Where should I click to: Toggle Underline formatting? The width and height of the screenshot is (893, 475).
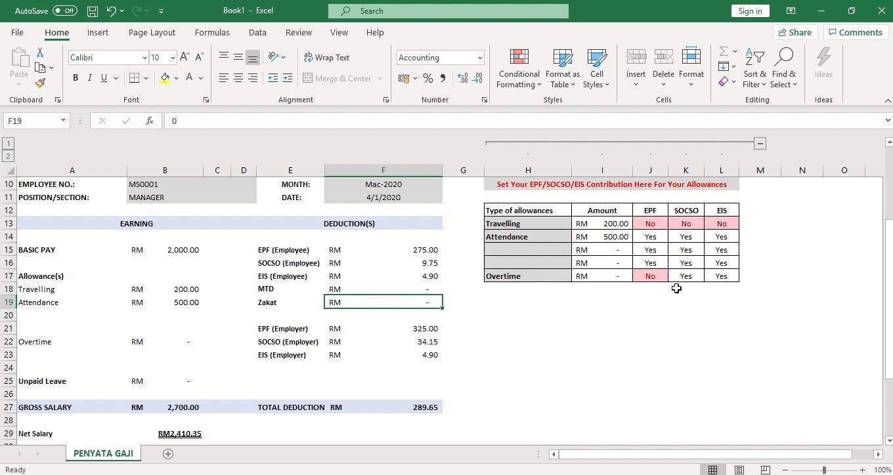pyautogui.click(x=104, y=78)
